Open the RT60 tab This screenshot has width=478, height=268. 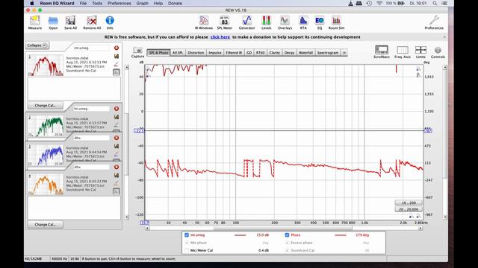pos(261,53)
